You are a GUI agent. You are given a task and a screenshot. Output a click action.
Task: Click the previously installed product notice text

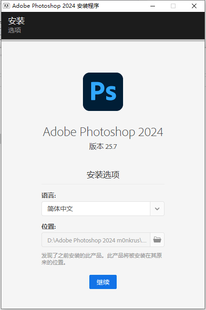click(102, 259)
